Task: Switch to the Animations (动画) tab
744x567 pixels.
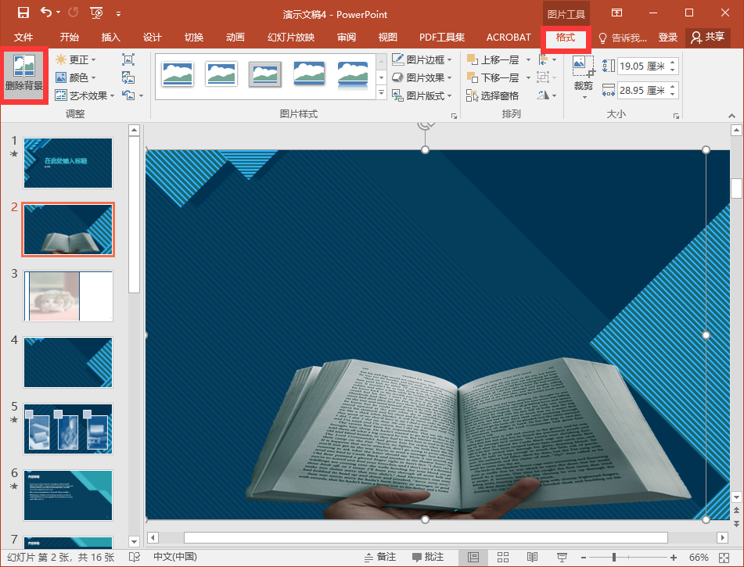Action: (235, 38)
